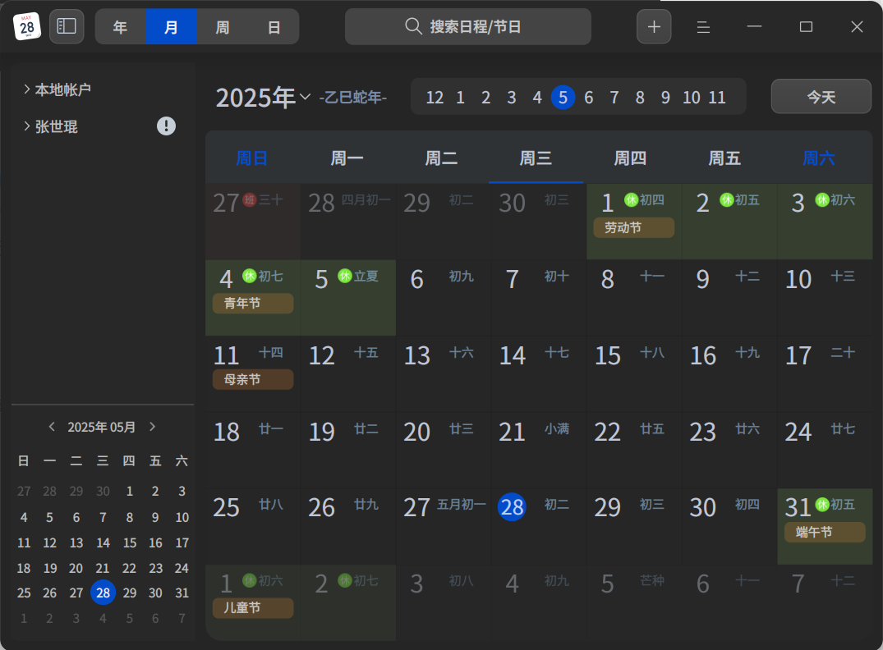Screen dimensions: 883x650
Task: Click highlighted 28 in mini calendar
Action: [x=103, y=593]
